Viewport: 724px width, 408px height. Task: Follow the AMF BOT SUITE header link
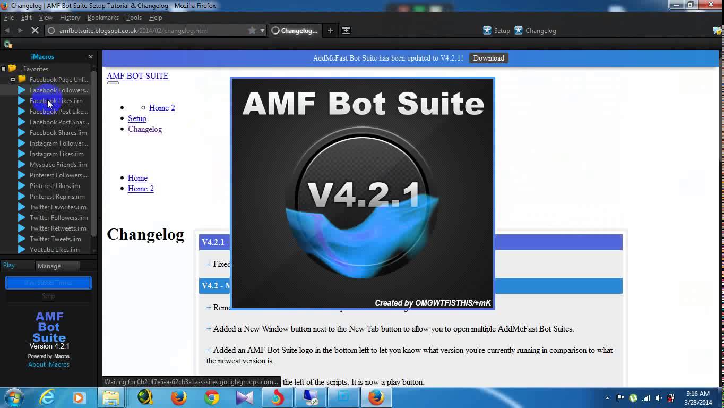pos(137,76)
